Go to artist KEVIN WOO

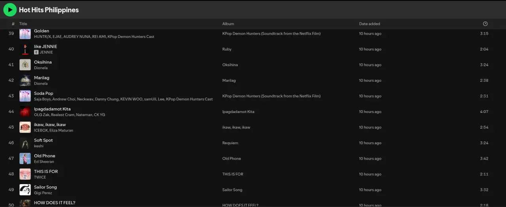point(131,99)
